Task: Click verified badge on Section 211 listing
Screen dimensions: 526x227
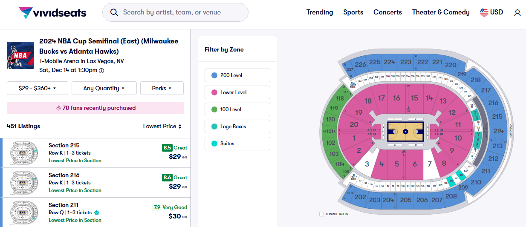Action: (x=97, y=213)
